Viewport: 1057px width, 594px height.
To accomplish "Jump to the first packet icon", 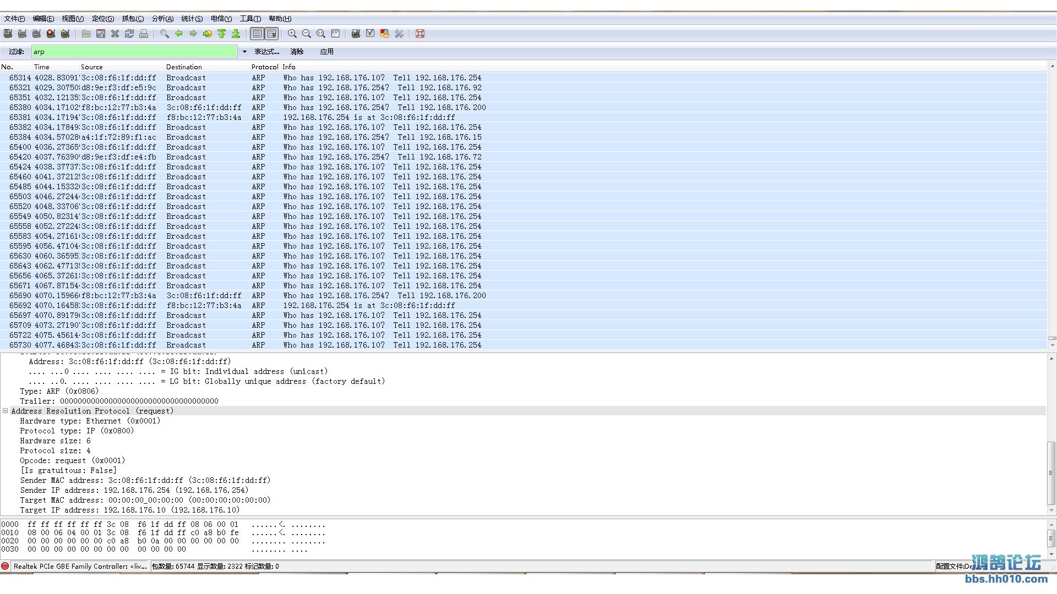I will point(222,34).
